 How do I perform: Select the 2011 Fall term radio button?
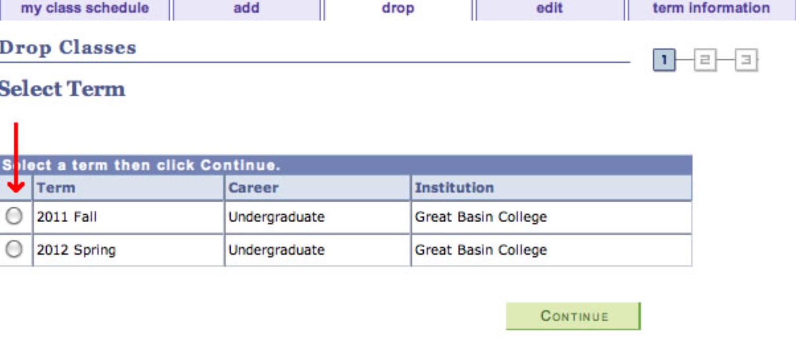pos(14,216)
